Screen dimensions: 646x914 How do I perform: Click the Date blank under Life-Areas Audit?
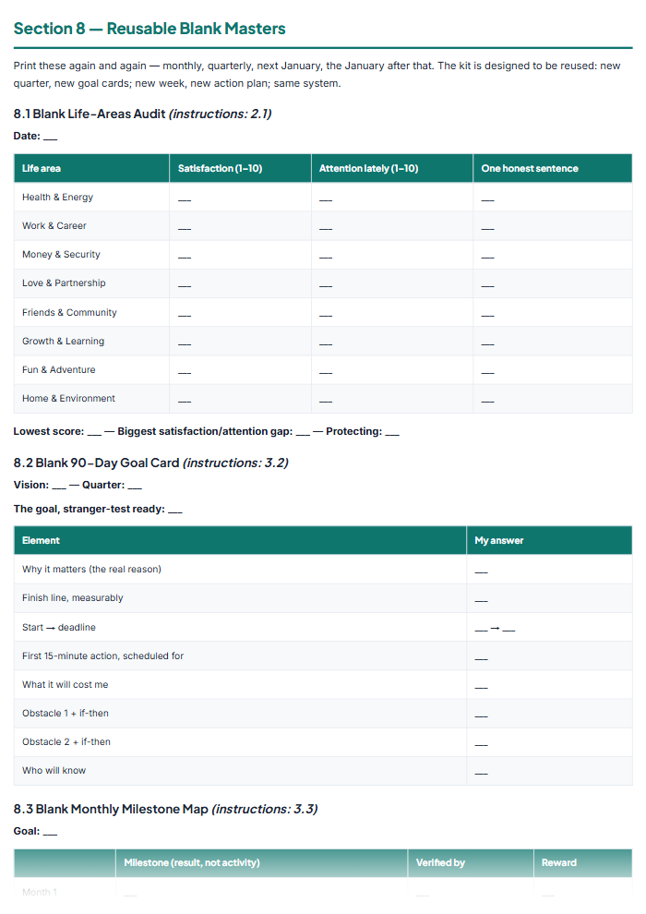[50, 137]
